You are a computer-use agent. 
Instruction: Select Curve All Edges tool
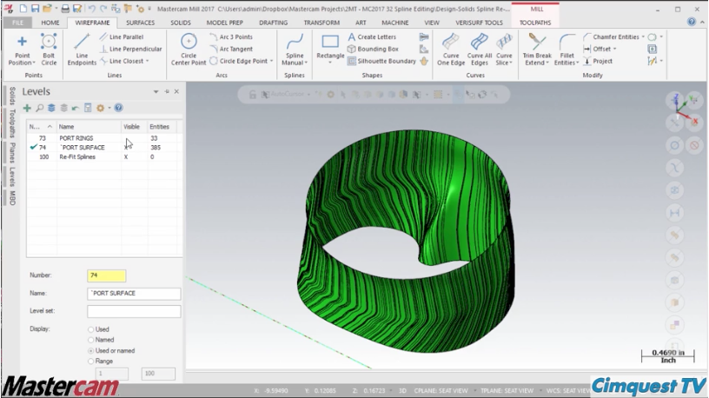(480, 50)
